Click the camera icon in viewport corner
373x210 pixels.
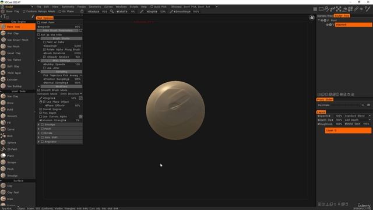[x=312, y=17]
